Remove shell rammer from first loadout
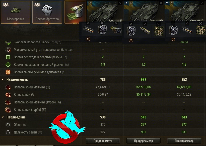Viewport: 206px width, 146px height. pyautogui.click(x=88, y=23)
